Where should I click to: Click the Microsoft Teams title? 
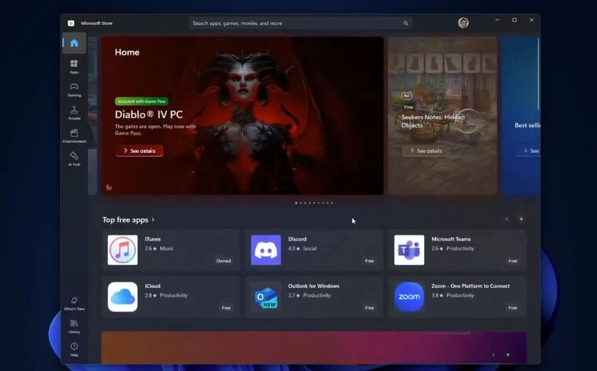point(451,239)
